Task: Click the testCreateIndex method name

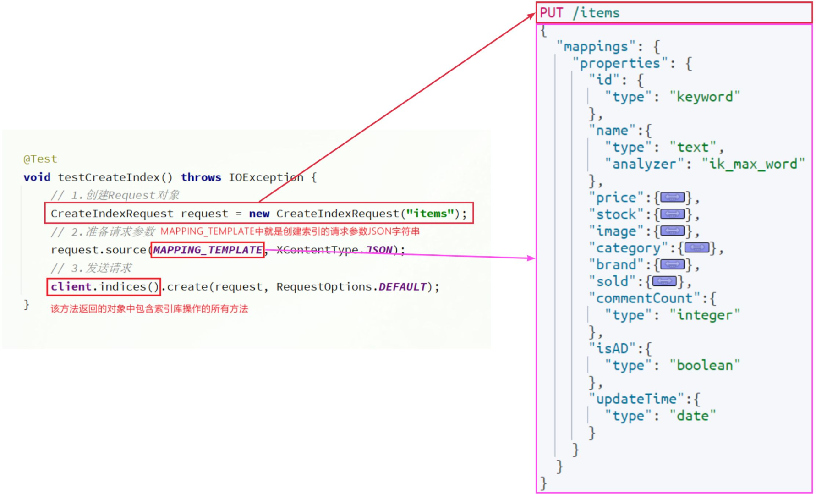Action: [115, 177]
